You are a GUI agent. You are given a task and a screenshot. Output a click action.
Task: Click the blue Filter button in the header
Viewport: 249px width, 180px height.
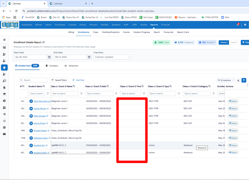point(245,42)
